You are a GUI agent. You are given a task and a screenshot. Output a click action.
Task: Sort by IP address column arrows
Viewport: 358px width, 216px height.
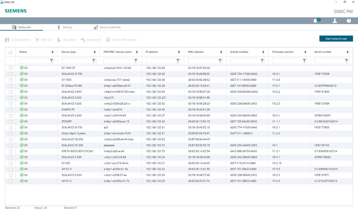pyautogui.click(x=179, y=52)
